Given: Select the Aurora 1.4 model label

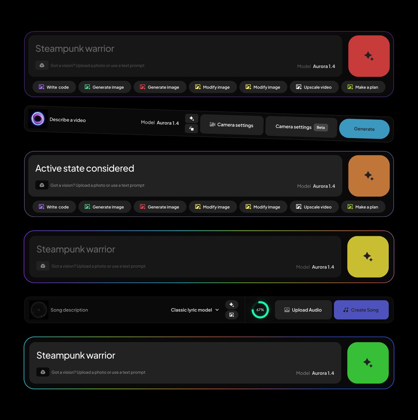Looking at the screenshot, I should (324, 66).
